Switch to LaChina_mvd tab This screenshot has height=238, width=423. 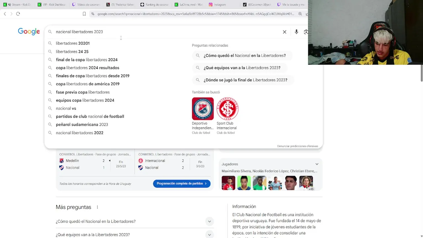click(189, 5)
